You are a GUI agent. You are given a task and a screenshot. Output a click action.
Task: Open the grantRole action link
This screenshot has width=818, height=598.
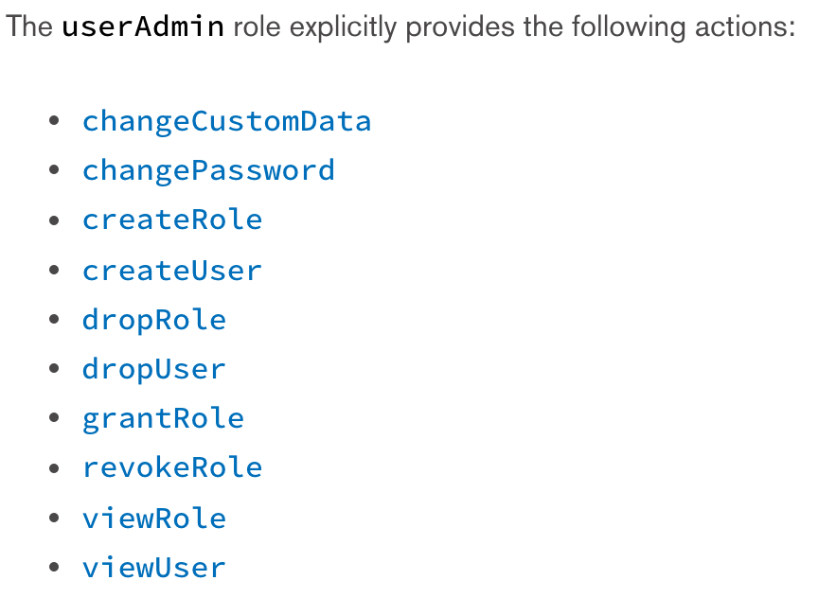pos(163,418)
